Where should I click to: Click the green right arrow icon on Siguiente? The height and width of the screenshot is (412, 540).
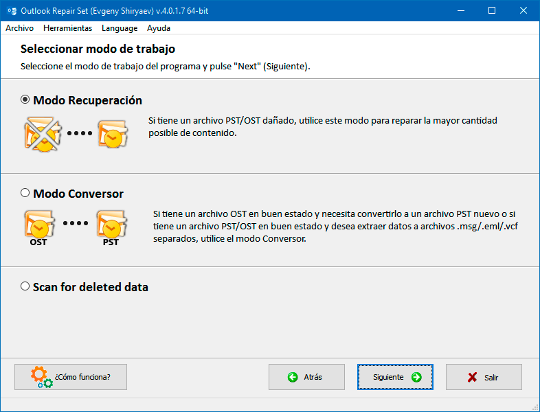point(416,377)
